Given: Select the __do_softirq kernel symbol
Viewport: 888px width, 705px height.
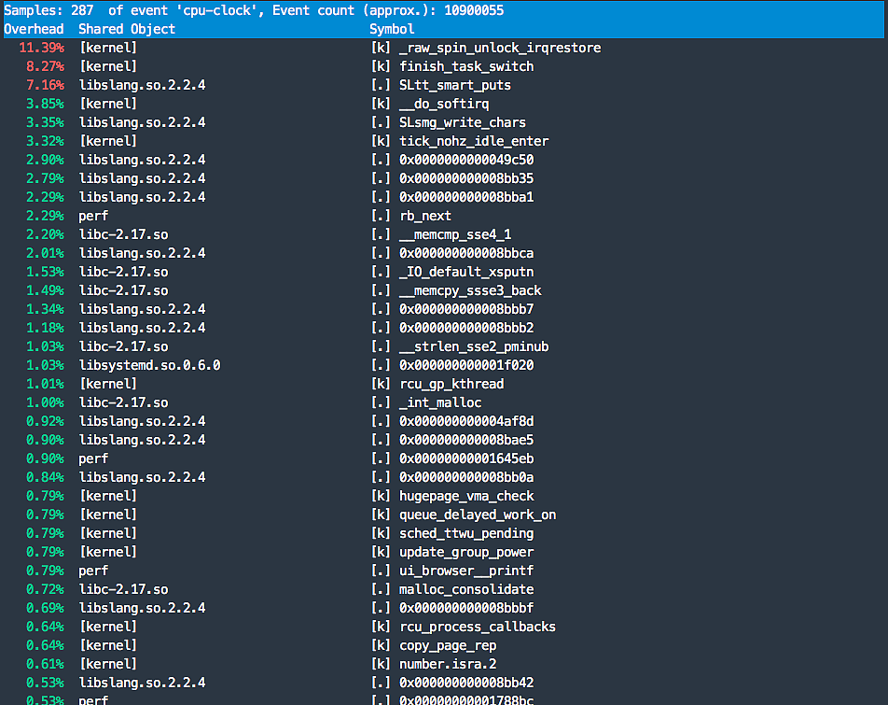Looking at the screenshot, I should 444,104.
